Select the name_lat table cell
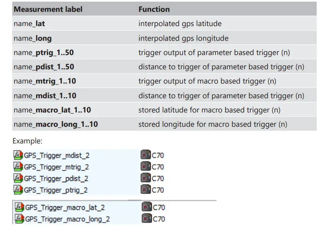This screenshot has height=227, width=322. pyautogui.click(x=29, y=24)
